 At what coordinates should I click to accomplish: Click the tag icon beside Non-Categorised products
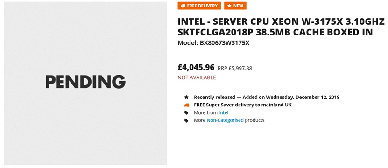point(186,120)
